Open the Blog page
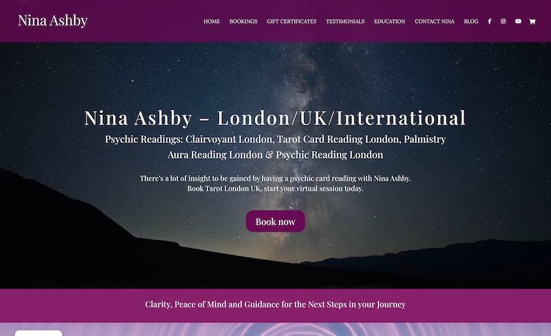 471,21
